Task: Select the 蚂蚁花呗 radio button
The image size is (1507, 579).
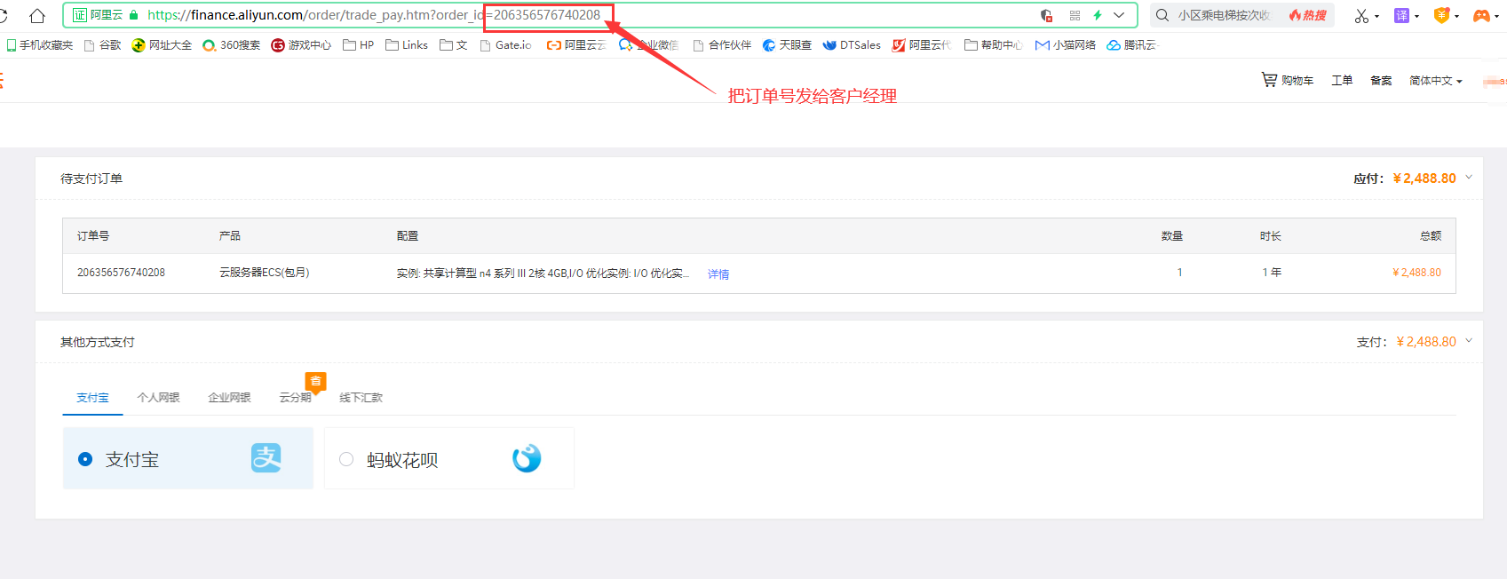Action: click(346, 459)
